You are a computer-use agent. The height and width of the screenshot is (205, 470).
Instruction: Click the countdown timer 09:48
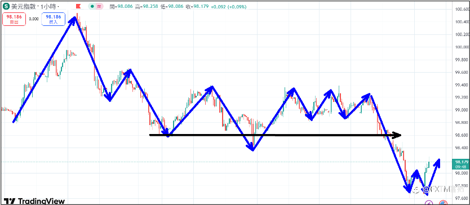point(462,166)
